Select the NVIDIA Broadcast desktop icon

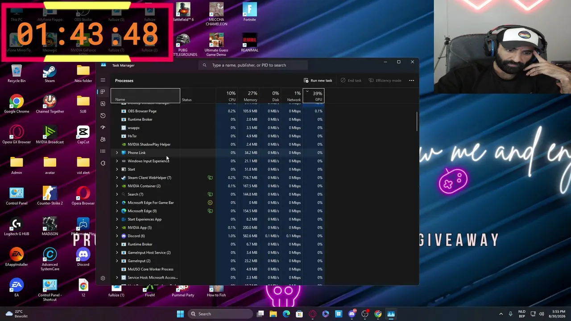[x=50, y=135]
